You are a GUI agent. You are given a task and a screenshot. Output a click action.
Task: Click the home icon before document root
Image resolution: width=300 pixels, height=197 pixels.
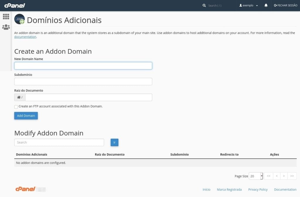19,97
